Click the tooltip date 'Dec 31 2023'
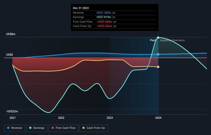211x135 pixels. pyautogui.click(x=81, y=8)
